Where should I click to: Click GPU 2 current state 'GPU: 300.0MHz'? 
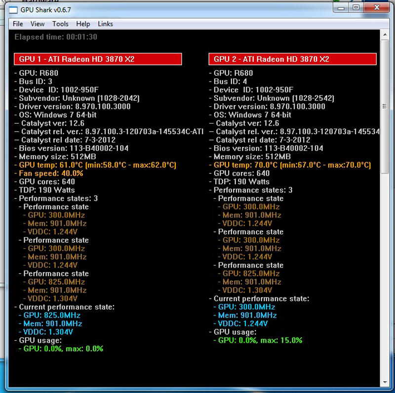(244, 307)
